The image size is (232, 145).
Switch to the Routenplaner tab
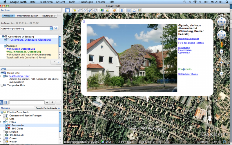pos(48,16)
